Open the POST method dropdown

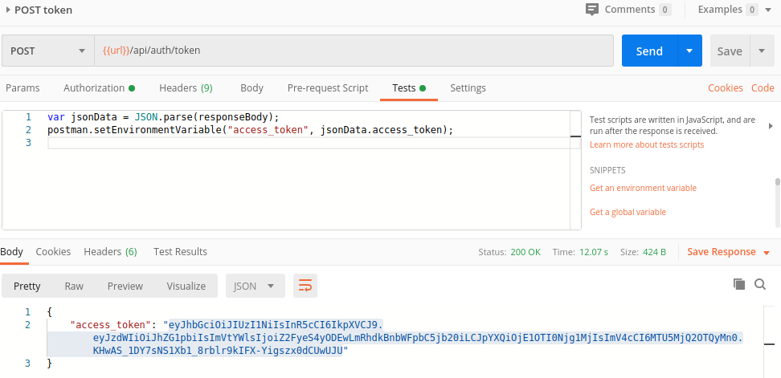click(x=48, y=51)
